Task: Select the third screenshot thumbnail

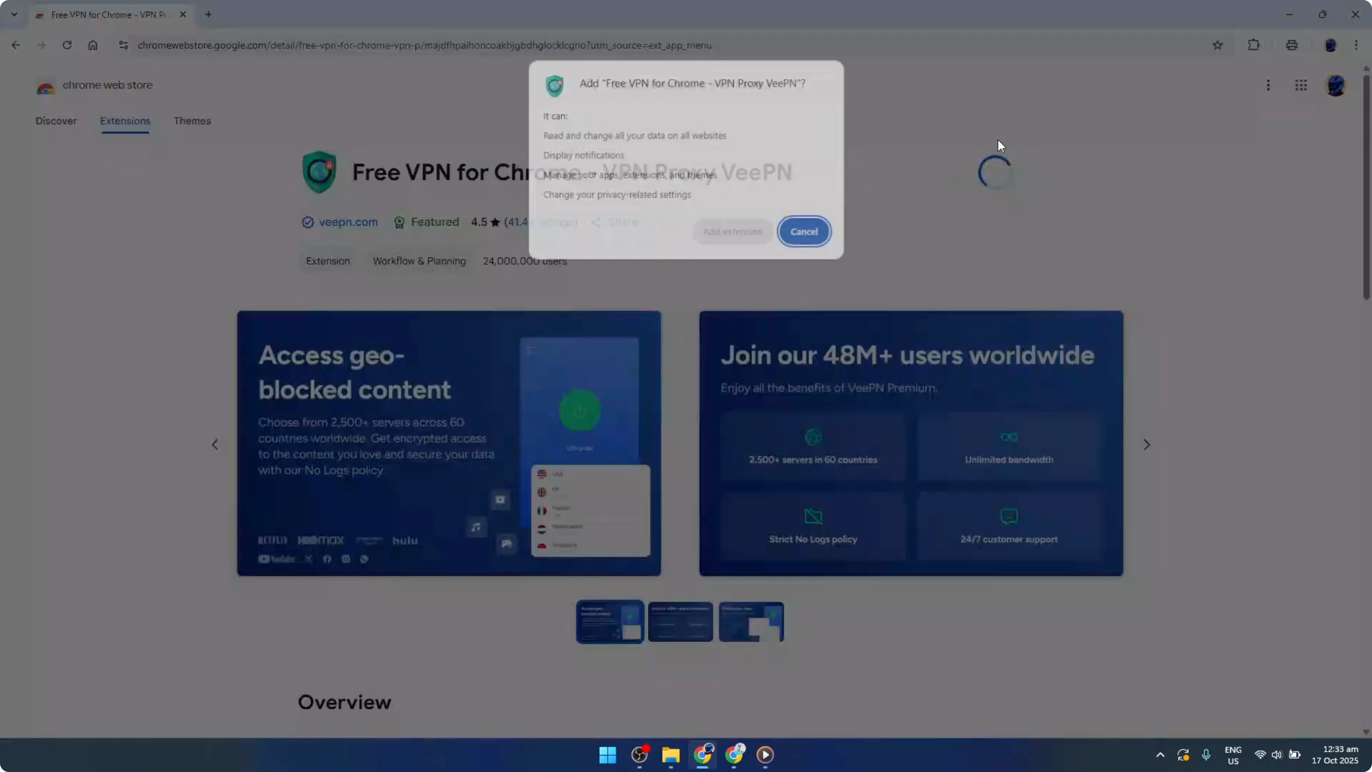Action: [x=751, y=622]
